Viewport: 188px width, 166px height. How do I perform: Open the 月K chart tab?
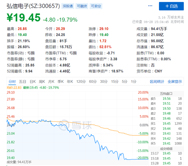pyautogui.click(x=51, y=81)
